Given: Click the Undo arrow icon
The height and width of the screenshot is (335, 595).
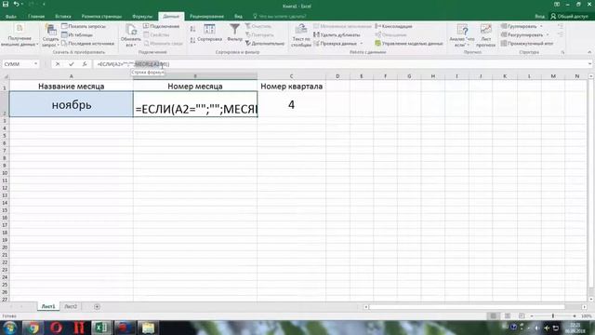Looking at the screenshot, I should coord(17,4).
